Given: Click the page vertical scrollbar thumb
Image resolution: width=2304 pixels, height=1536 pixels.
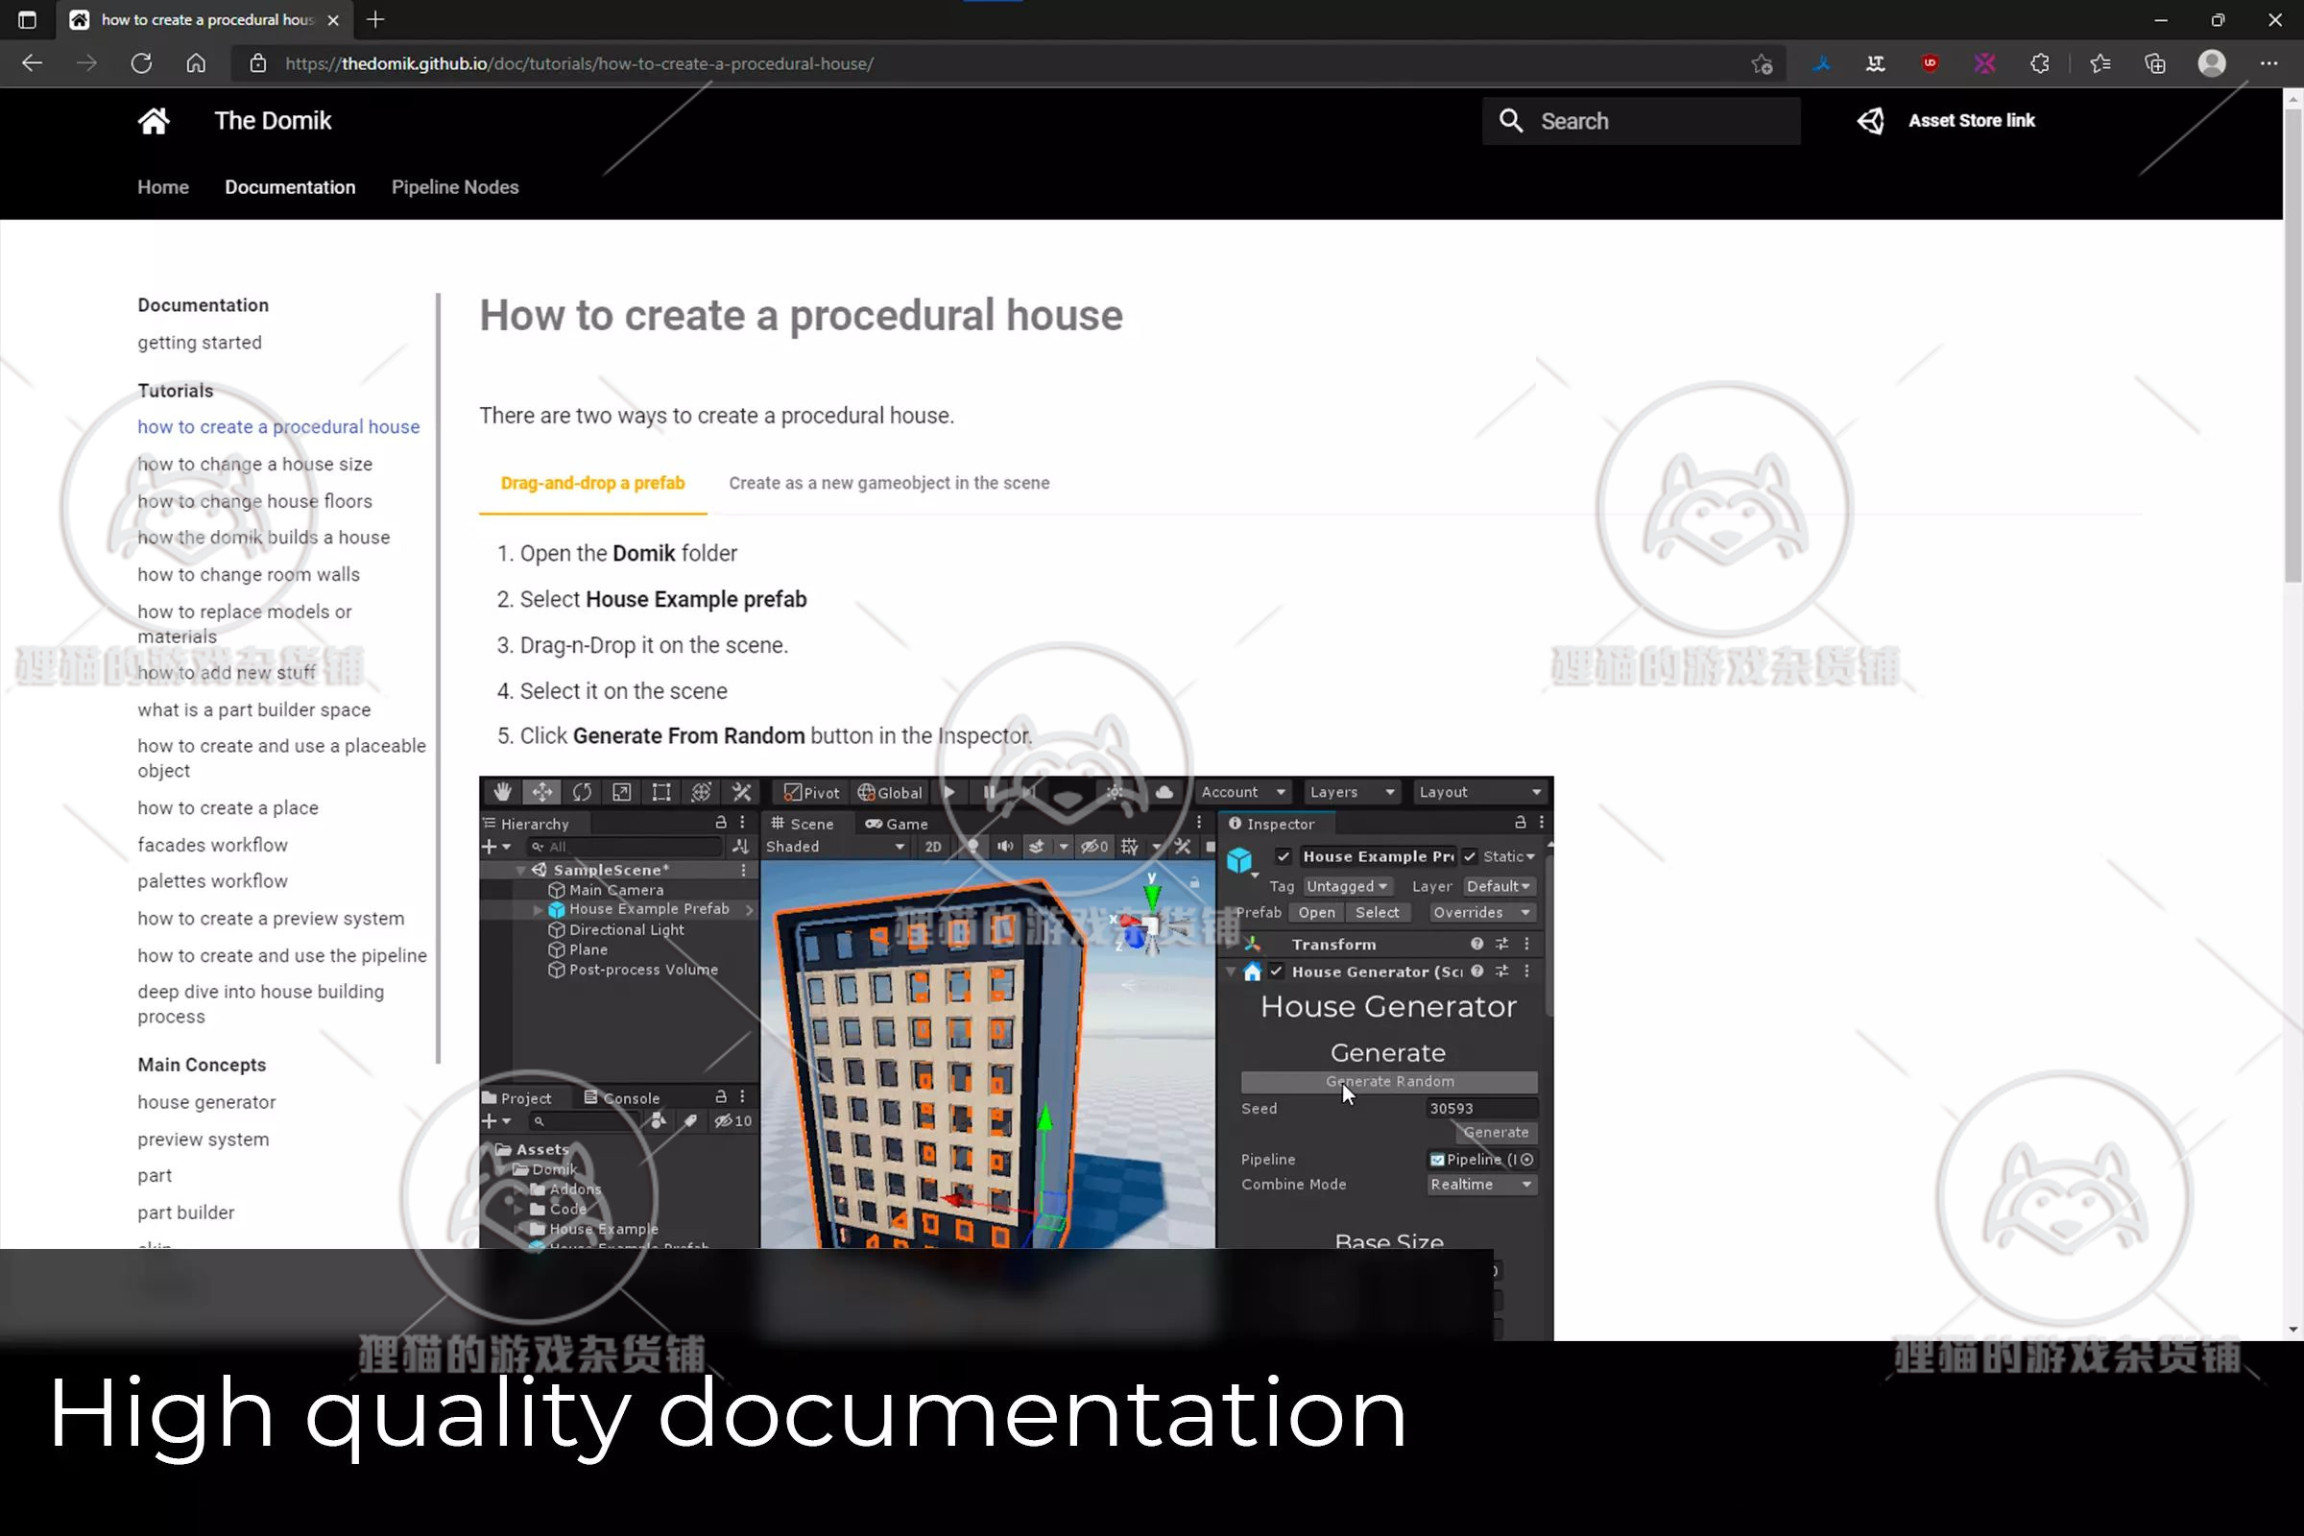Looking at the screenshot, I should 2292,343.
